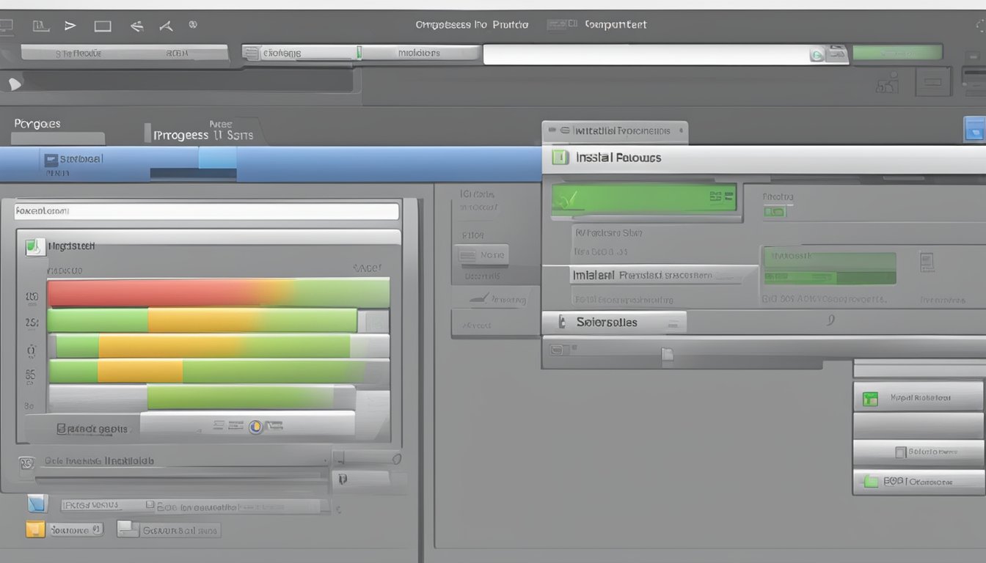
Task: Click the document icon right of green panel
Action: (927, 262)
